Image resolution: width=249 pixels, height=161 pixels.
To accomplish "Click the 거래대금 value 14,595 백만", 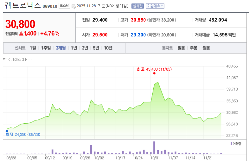I will click(224, 35).
